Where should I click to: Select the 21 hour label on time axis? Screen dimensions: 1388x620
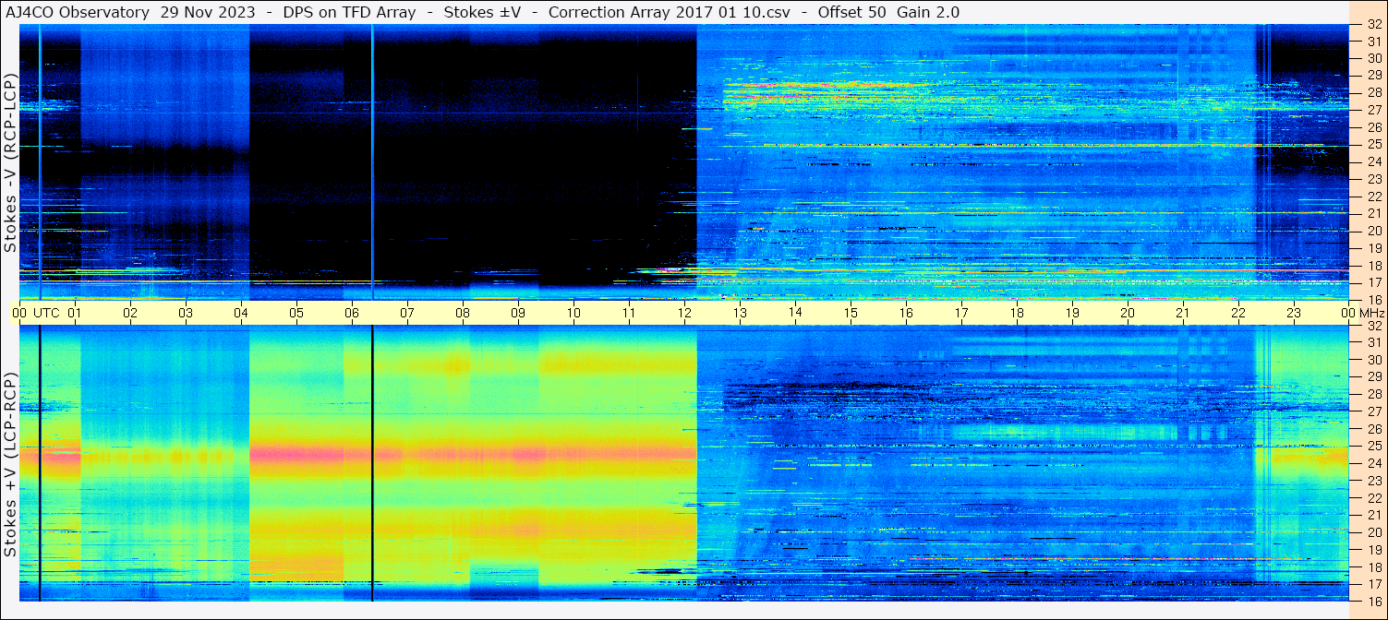1183,313
